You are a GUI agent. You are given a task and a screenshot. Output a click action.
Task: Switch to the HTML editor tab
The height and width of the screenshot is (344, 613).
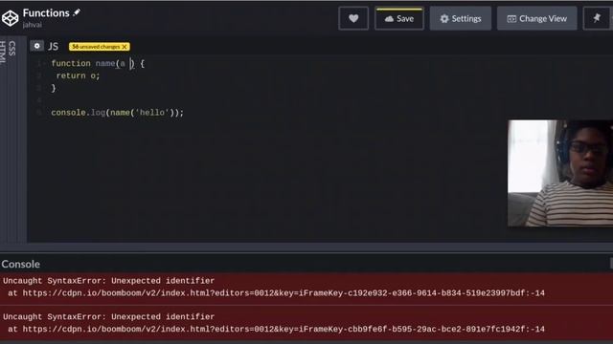pos(3,53)
